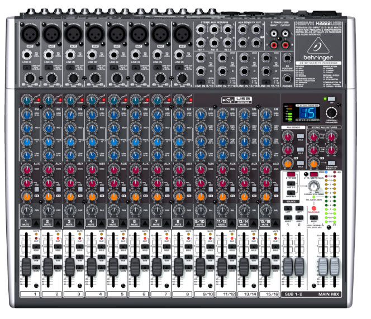Click the red right 2-track input RCA jack
The image size is (371, 319).
click(274, 45)
